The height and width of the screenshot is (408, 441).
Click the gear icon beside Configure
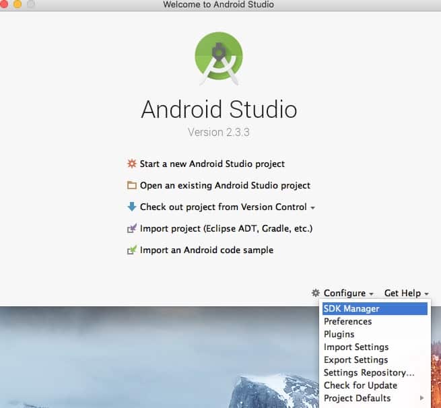pos(316,293)
